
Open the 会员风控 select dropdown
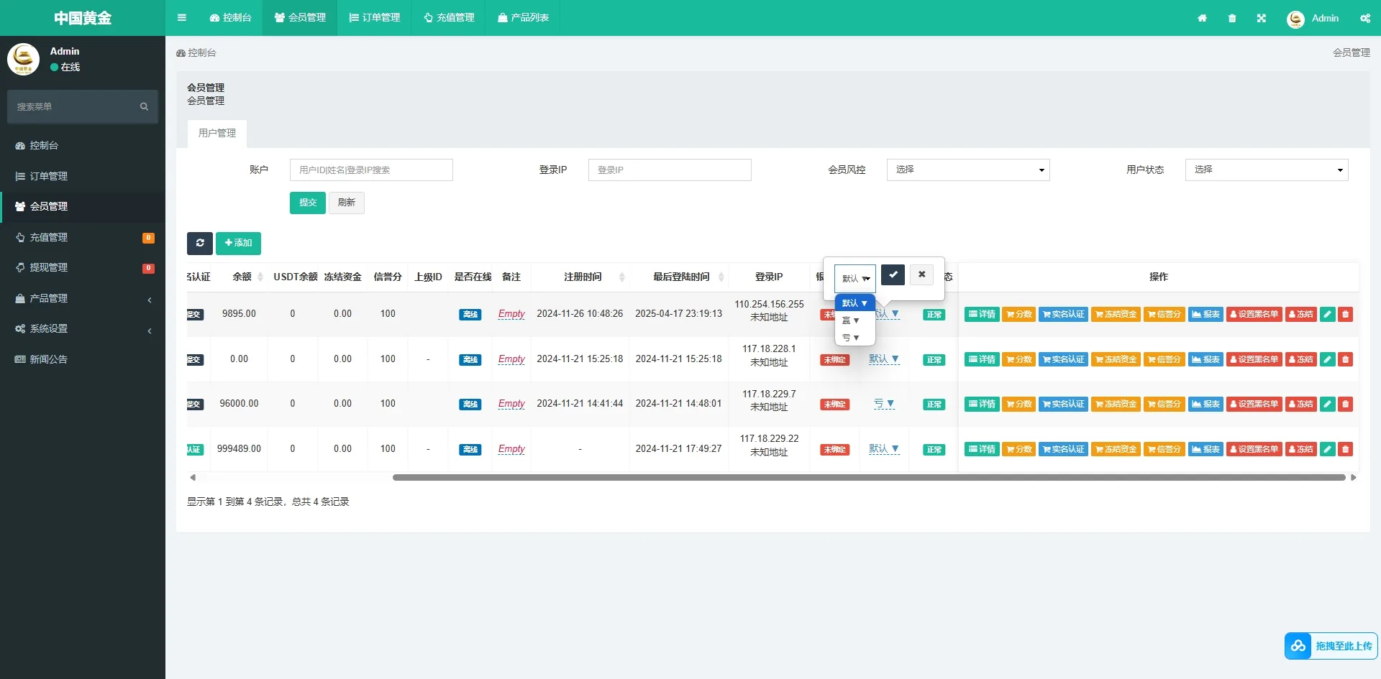click(x=967, y=170)
